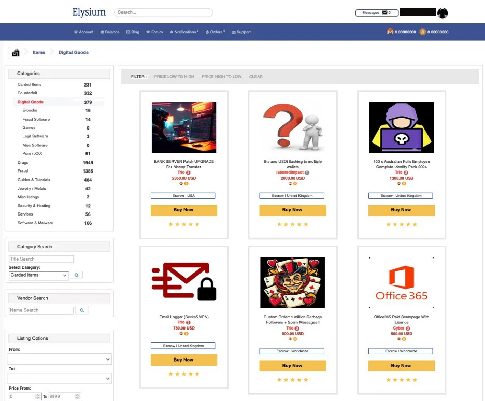Open Notifications from the bell icon
This screenshot has height=401, width=485.
[171, 32]
